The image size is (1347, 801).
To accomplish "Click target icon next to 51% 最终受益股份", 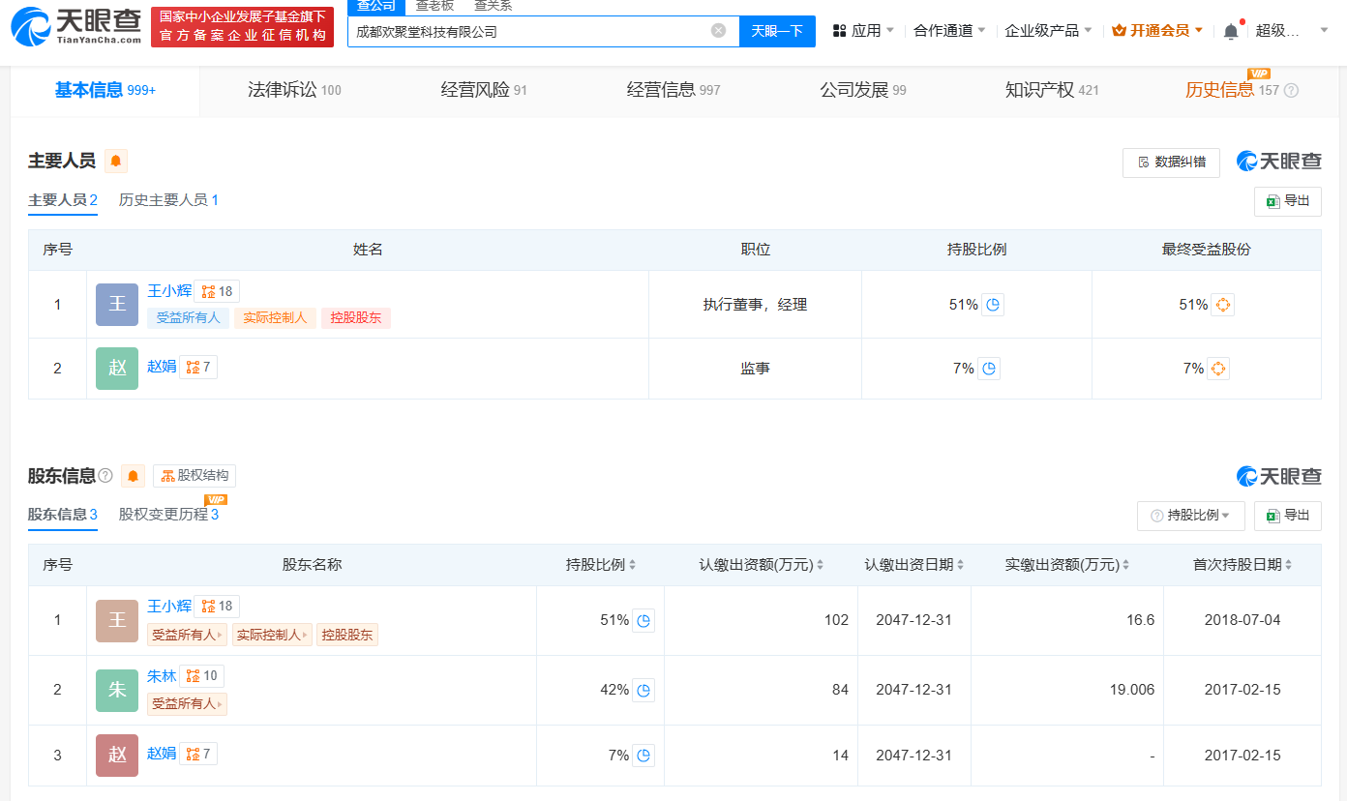I will pos(1222,305).
